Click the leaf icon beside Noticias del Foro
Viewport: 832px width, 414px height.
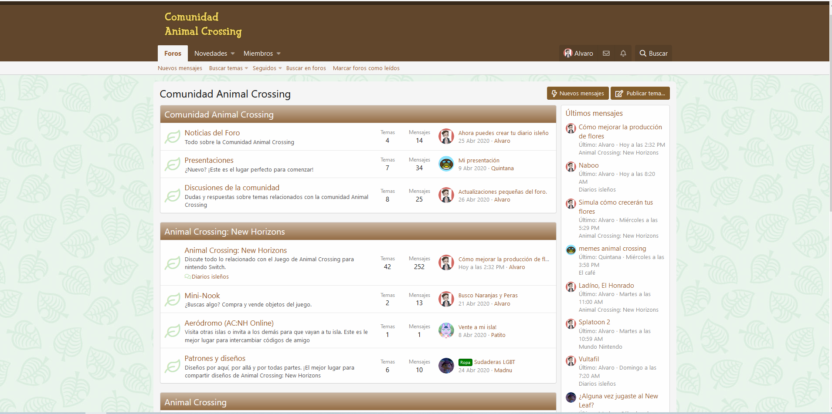pos(173,137)
